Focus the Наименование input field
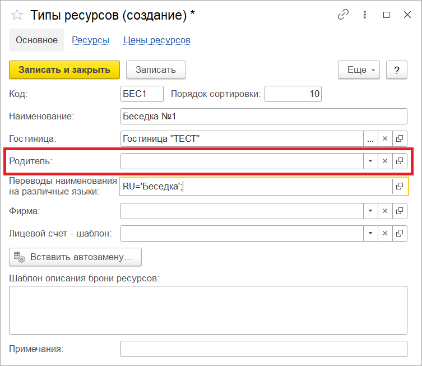 264,116
